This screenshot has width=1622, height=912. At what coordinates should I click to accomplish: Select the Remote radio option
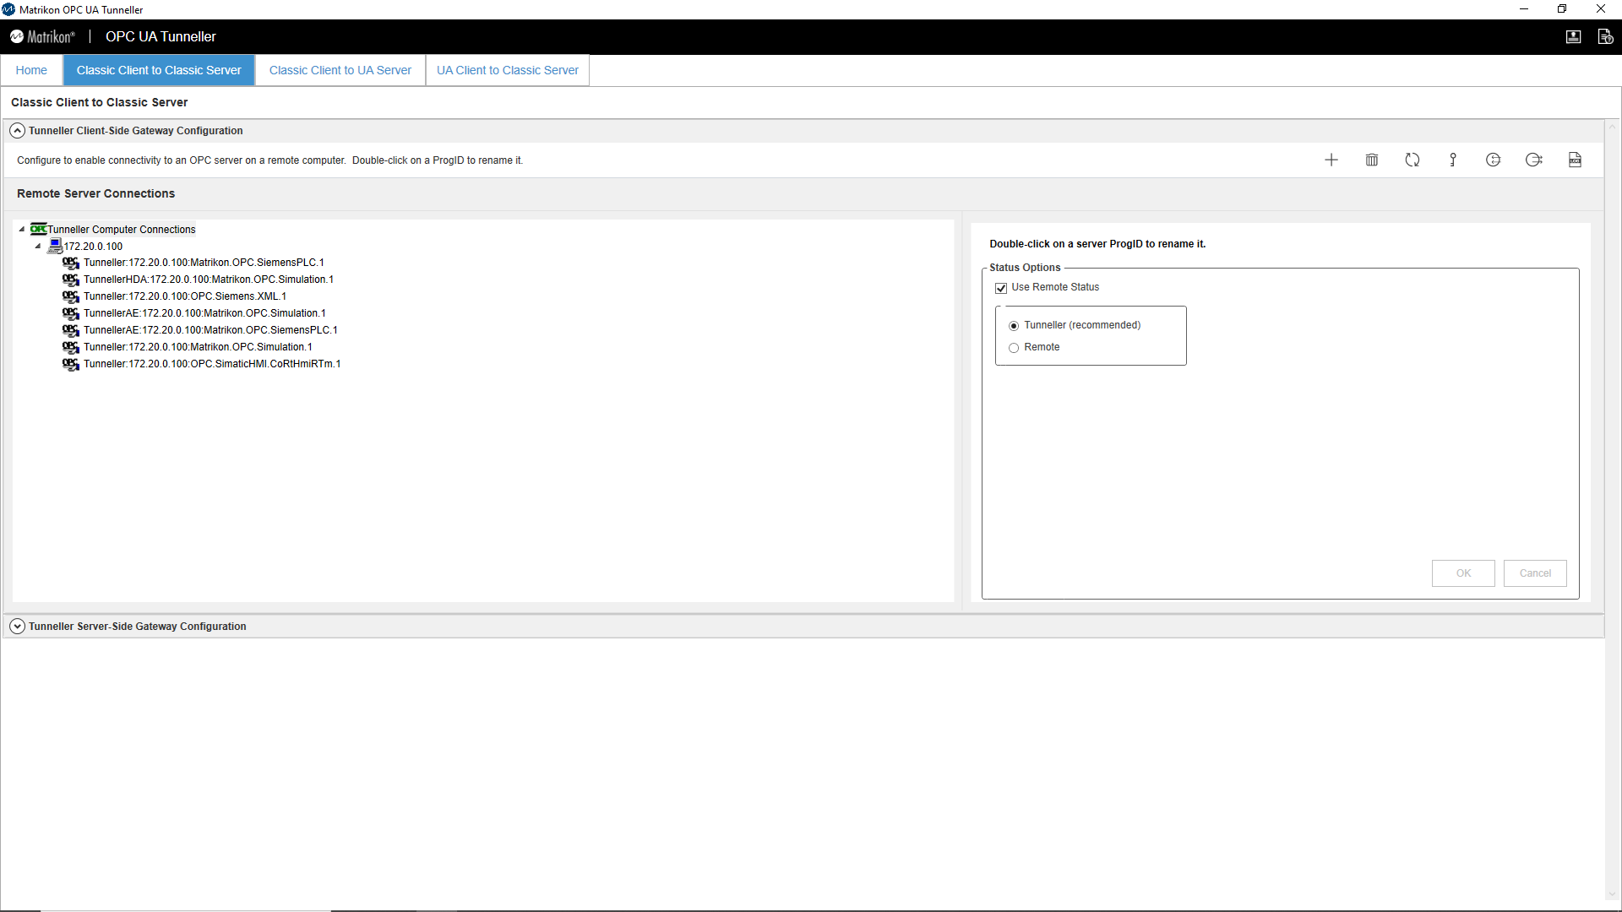pyautogui.click(x=1014, y=348)
